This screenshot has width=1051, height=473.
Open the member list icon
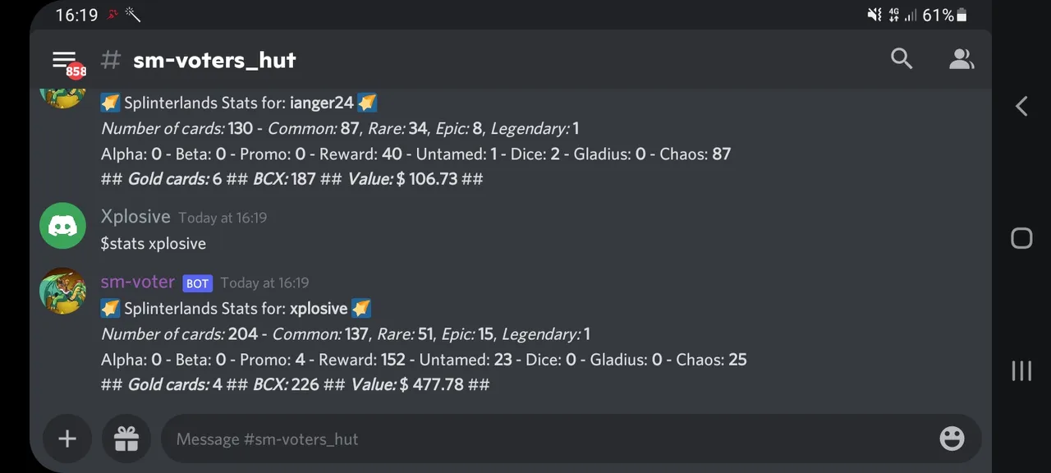click(961, 59)
